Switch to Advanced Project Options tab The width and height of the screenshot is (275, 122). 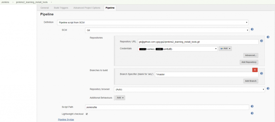(87, 8)
